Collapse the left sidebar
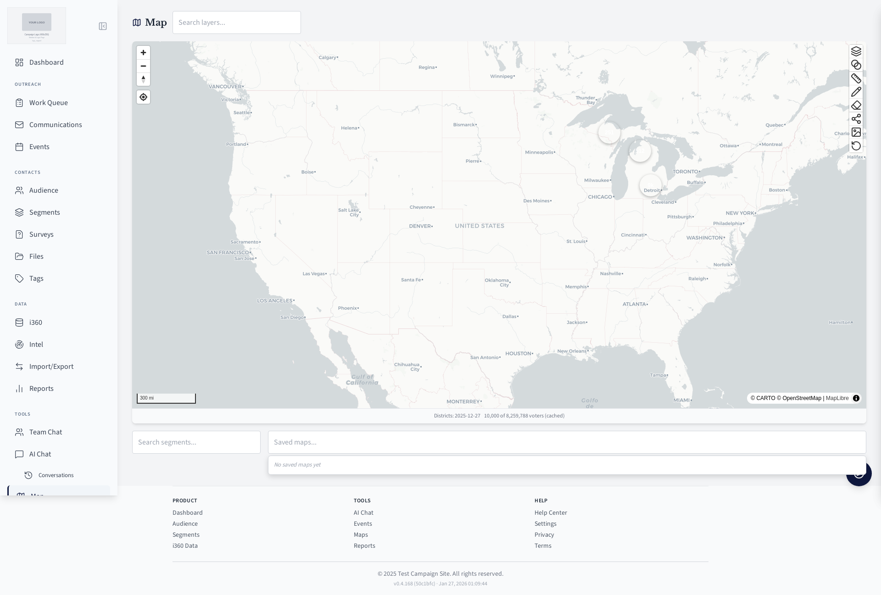Image resolution: width=881 pixels, height=595 pixels. [x=103, y=26]
